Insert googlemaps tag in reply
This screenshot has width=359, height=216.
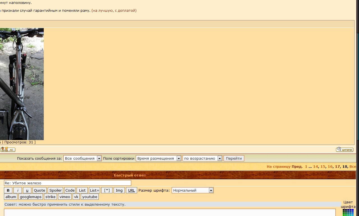pyautogui.click(x=31, y=197)
